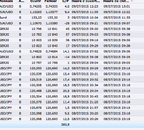Click the GER30 open price 10 783
Image resolution: width=144 pixels, height=130 pixels.
tap(36, 35)
